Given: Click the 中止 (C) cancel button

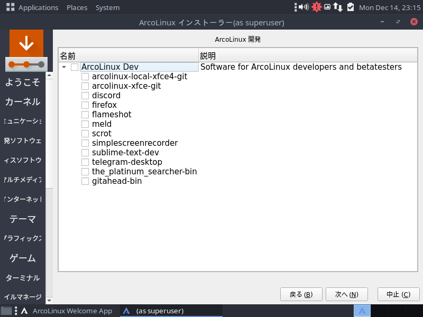Looking at the screenshot, I should (399, 294).
